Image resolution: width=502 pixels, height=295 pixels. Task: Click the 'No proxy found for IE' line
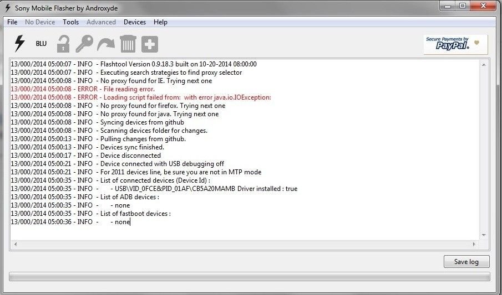[111, 81]
